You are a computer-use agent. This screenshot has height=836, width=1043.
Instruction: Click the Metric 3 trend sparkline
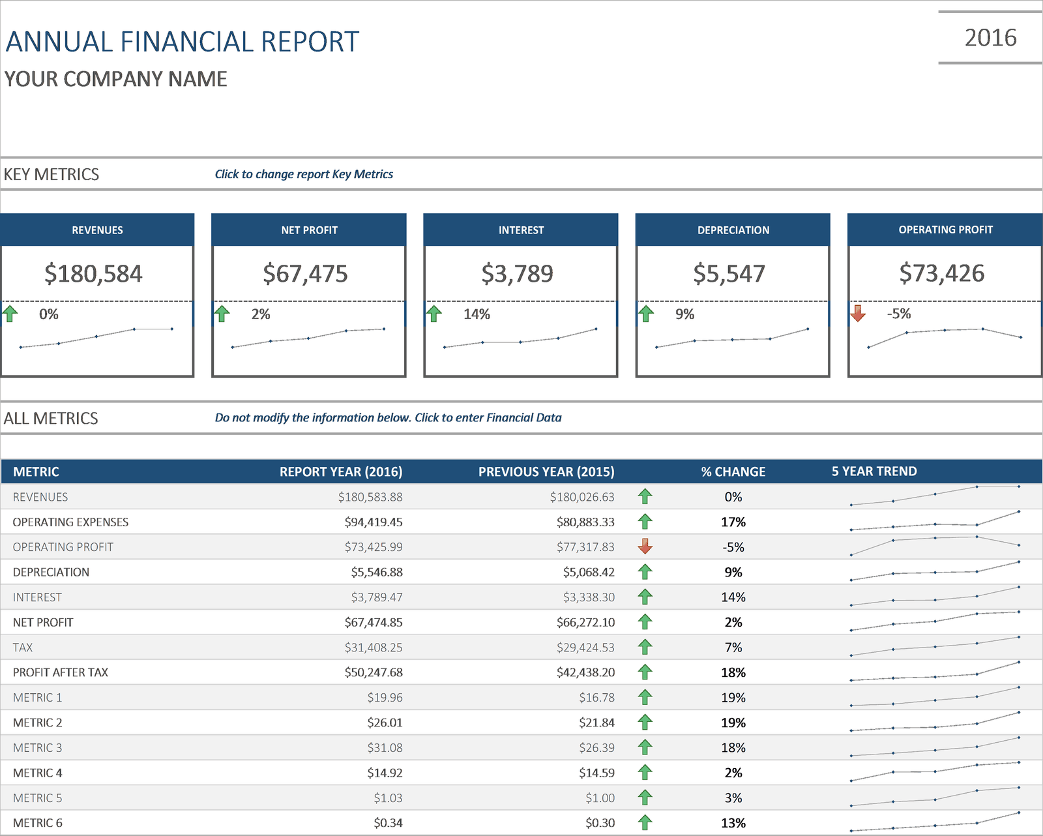(935, 747)
